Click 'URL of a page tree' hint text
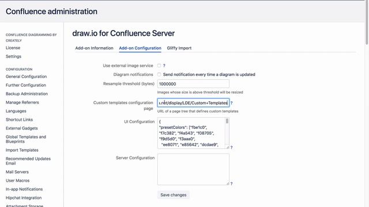The width and height of the screenshot is (369, 207). [x=198, y=111]
